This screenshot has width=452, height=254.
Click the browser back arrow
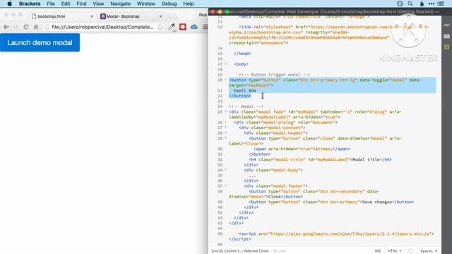coord(6,27)
